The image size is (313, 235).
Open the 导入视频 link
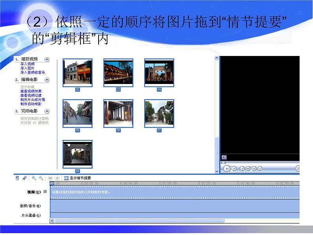pyautogui.click(x=28, y=64)
